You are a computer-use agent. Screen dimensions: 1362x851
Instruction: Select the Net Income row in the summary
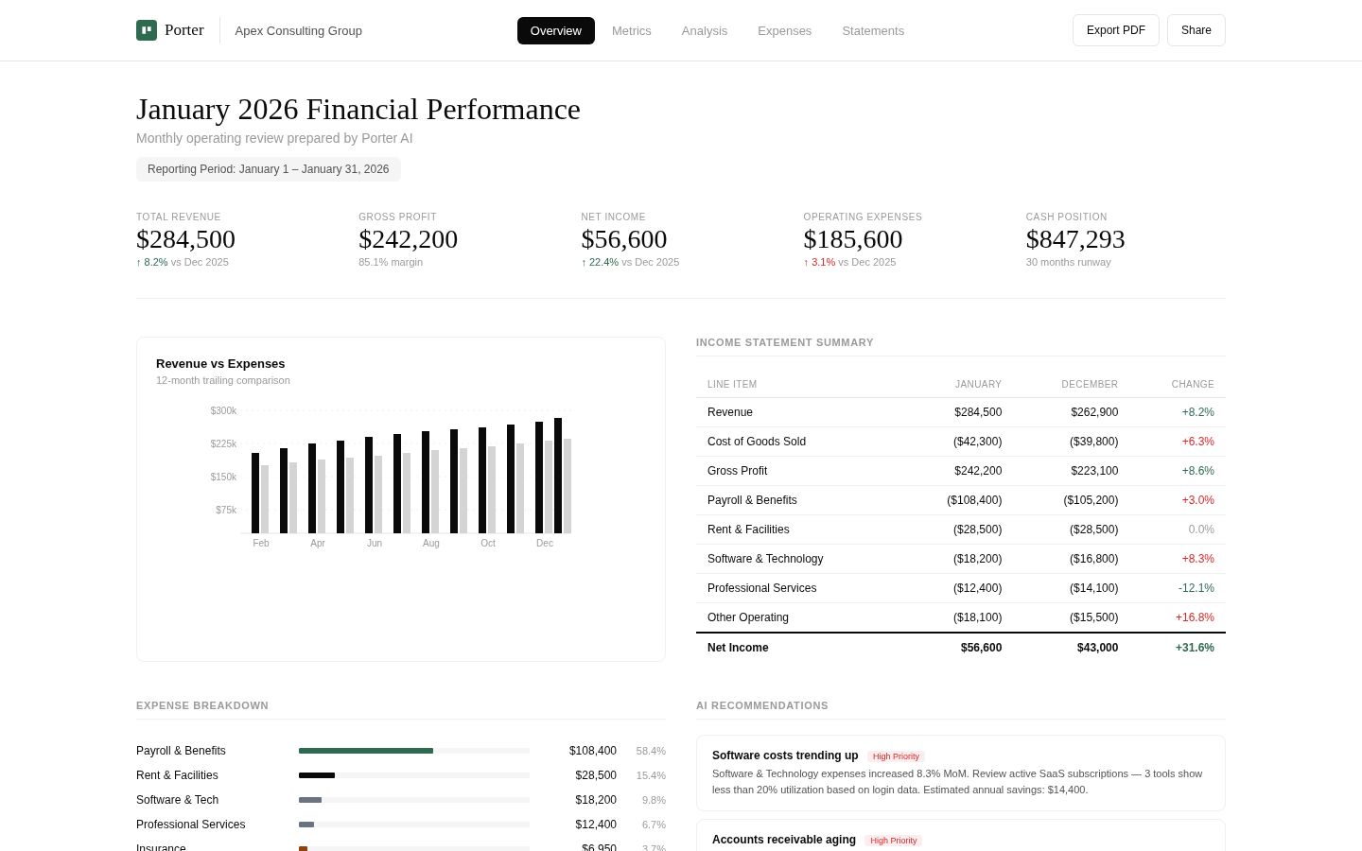(960, 648)
